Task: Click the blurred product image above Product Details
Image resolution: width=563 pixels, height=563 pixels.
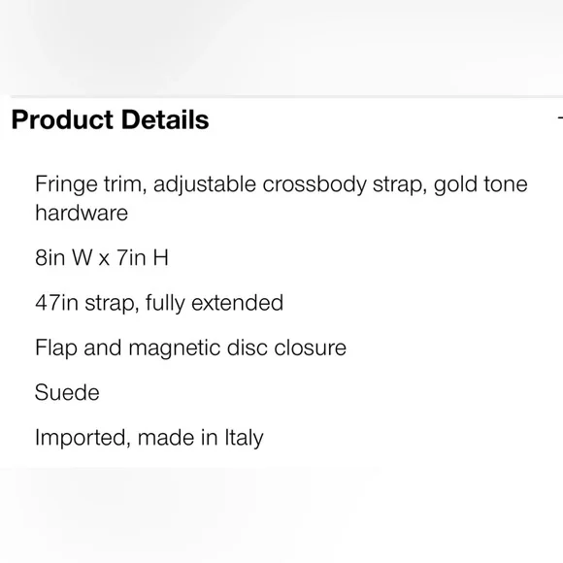Action: (x=281, y=48)
